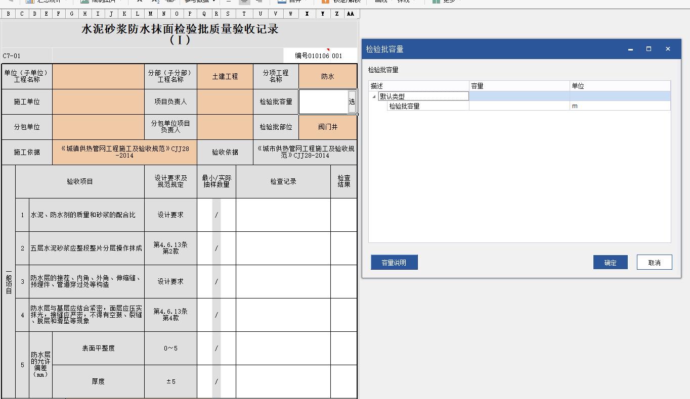The height and width of the screenshot is (399, 690).
Task: Open the 容量说明 explanation button
Action: pyautogui.click(x=394, y=262)
